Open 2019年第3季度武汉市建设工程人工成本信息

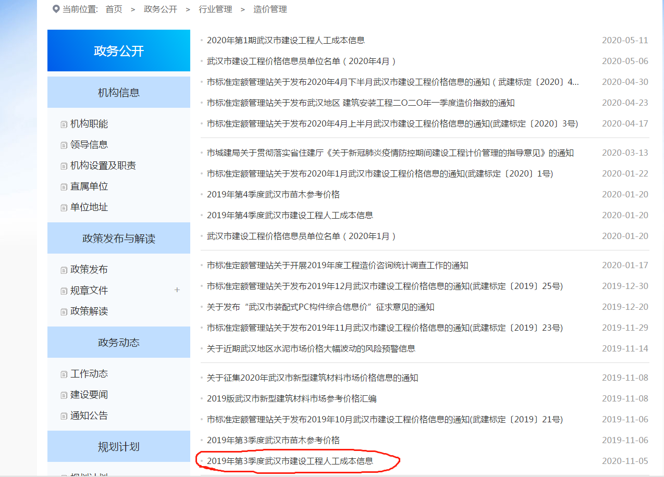click(x=290, y=461)
